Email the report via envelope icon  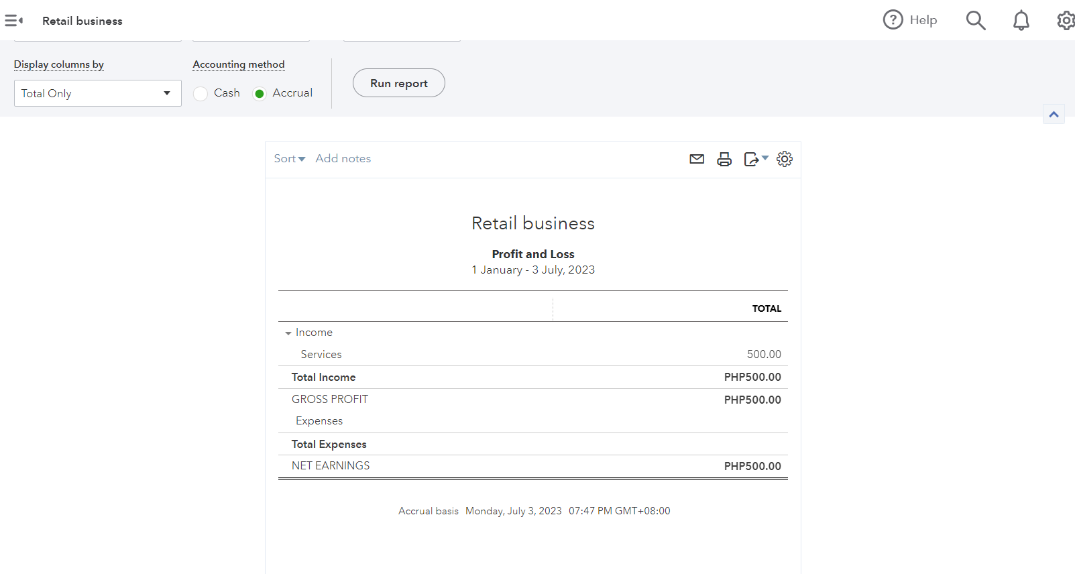[697, 159]
